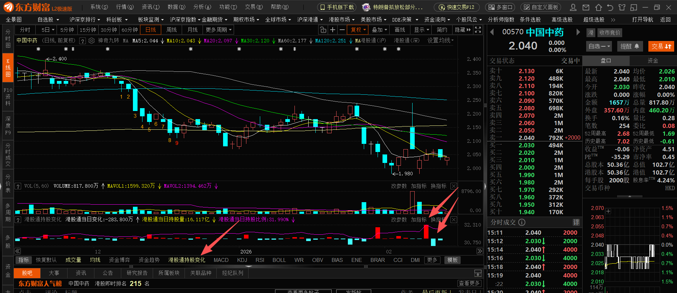Select MACD indicator
The height and width of the screenshot is (293, 677).
(x=221, y=260)
